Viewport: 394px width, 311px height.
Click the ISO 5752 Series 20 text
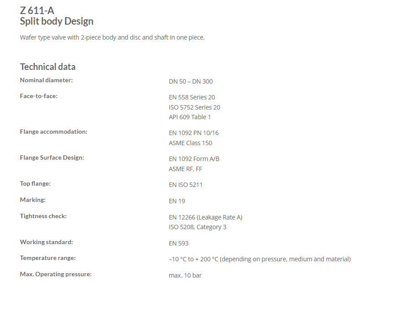click(x=195, y=107)
